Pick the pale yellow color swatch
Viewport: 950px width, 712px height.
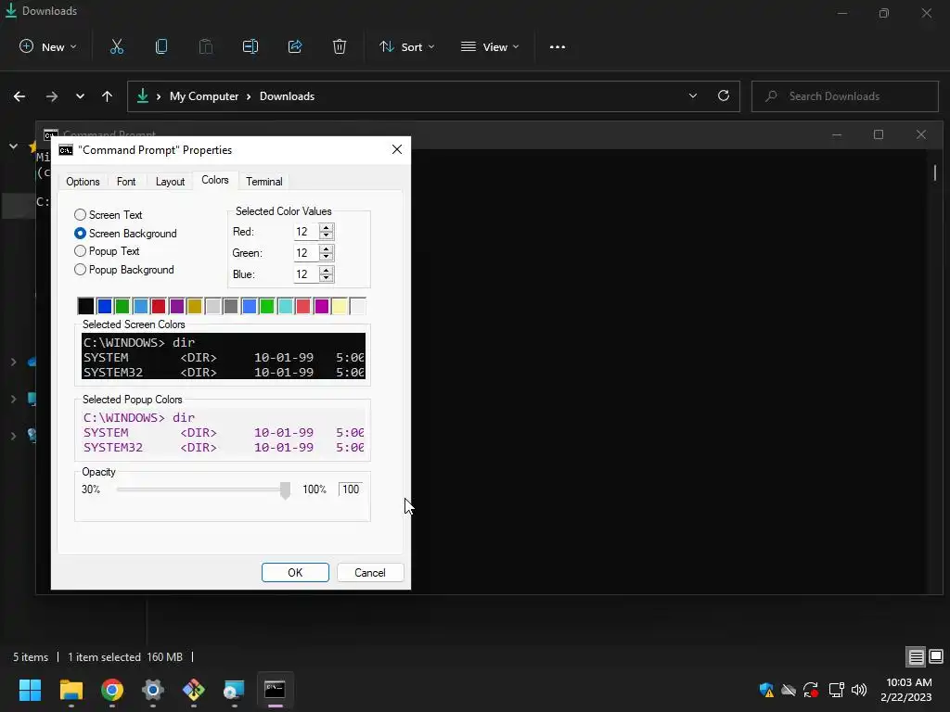pyautogui.click(x=340, y=306)
